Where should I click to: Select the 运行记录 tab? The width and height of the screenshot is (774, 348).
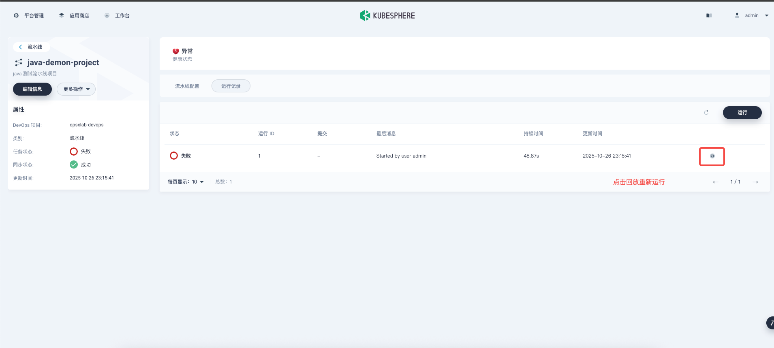point(231,86)
